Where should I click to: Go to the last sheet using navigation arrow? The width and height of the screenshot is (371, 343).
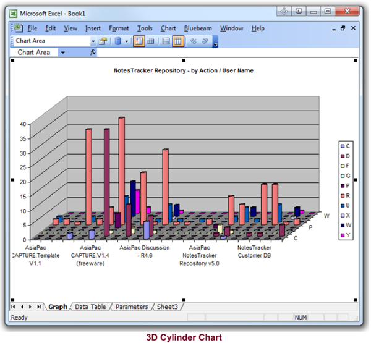coord(40,307)
